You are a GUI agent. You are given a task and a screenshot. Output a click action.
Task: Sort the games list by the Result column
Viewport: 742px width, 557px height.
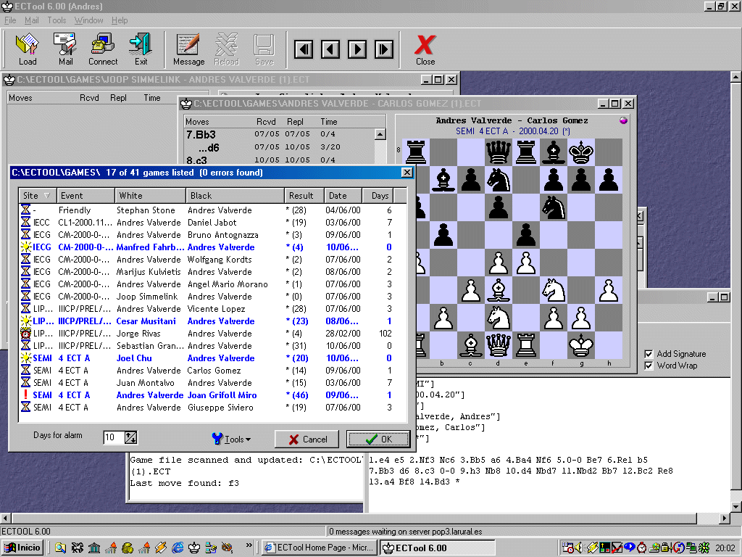(304, 196)
